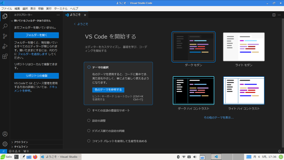Click the その他のテーマを表示 link
Screen dimensions: 284x160
point(219,117)
